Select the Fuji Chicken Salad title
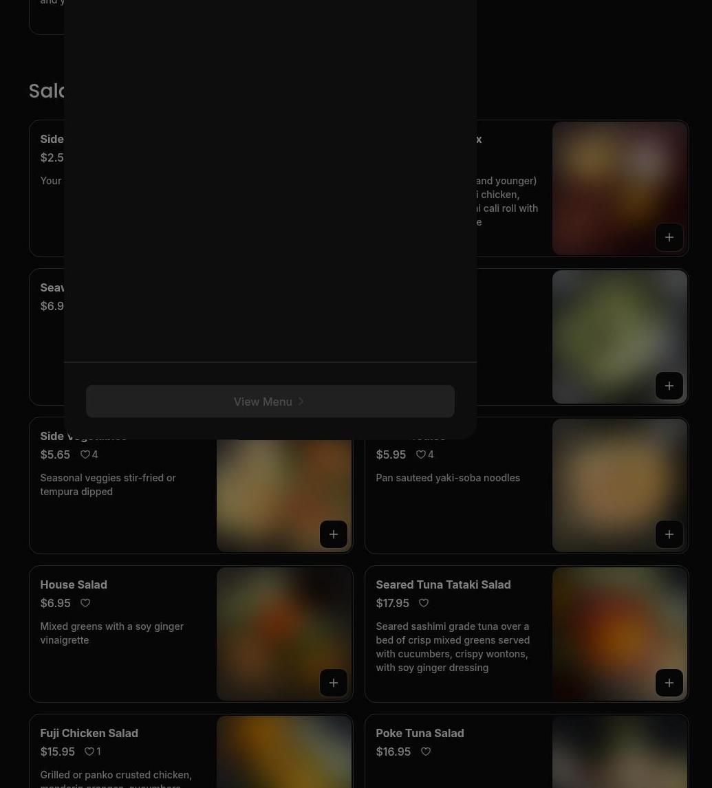Screen dimensions: 712x788 (x=89, y=733)
